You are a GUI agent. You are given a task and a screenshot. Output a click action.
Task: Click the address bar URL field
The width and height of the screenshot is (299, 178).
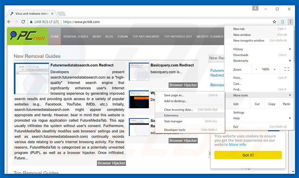167,22
